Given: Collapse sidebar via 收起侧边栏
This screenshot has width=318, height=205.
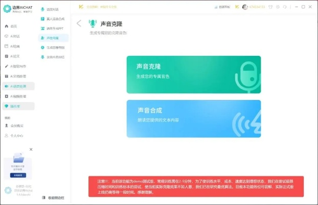Looking at the screenshot, I should pyautogui.click(x=53, y=198).
